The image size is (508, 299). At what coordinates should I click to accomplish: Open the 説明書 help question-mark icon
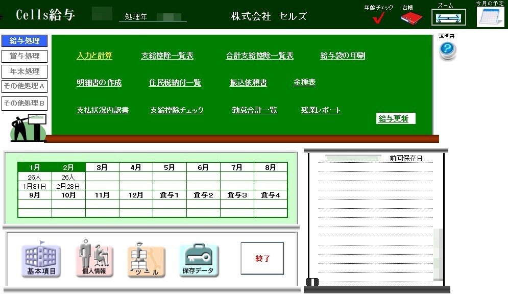pos(447,51)
